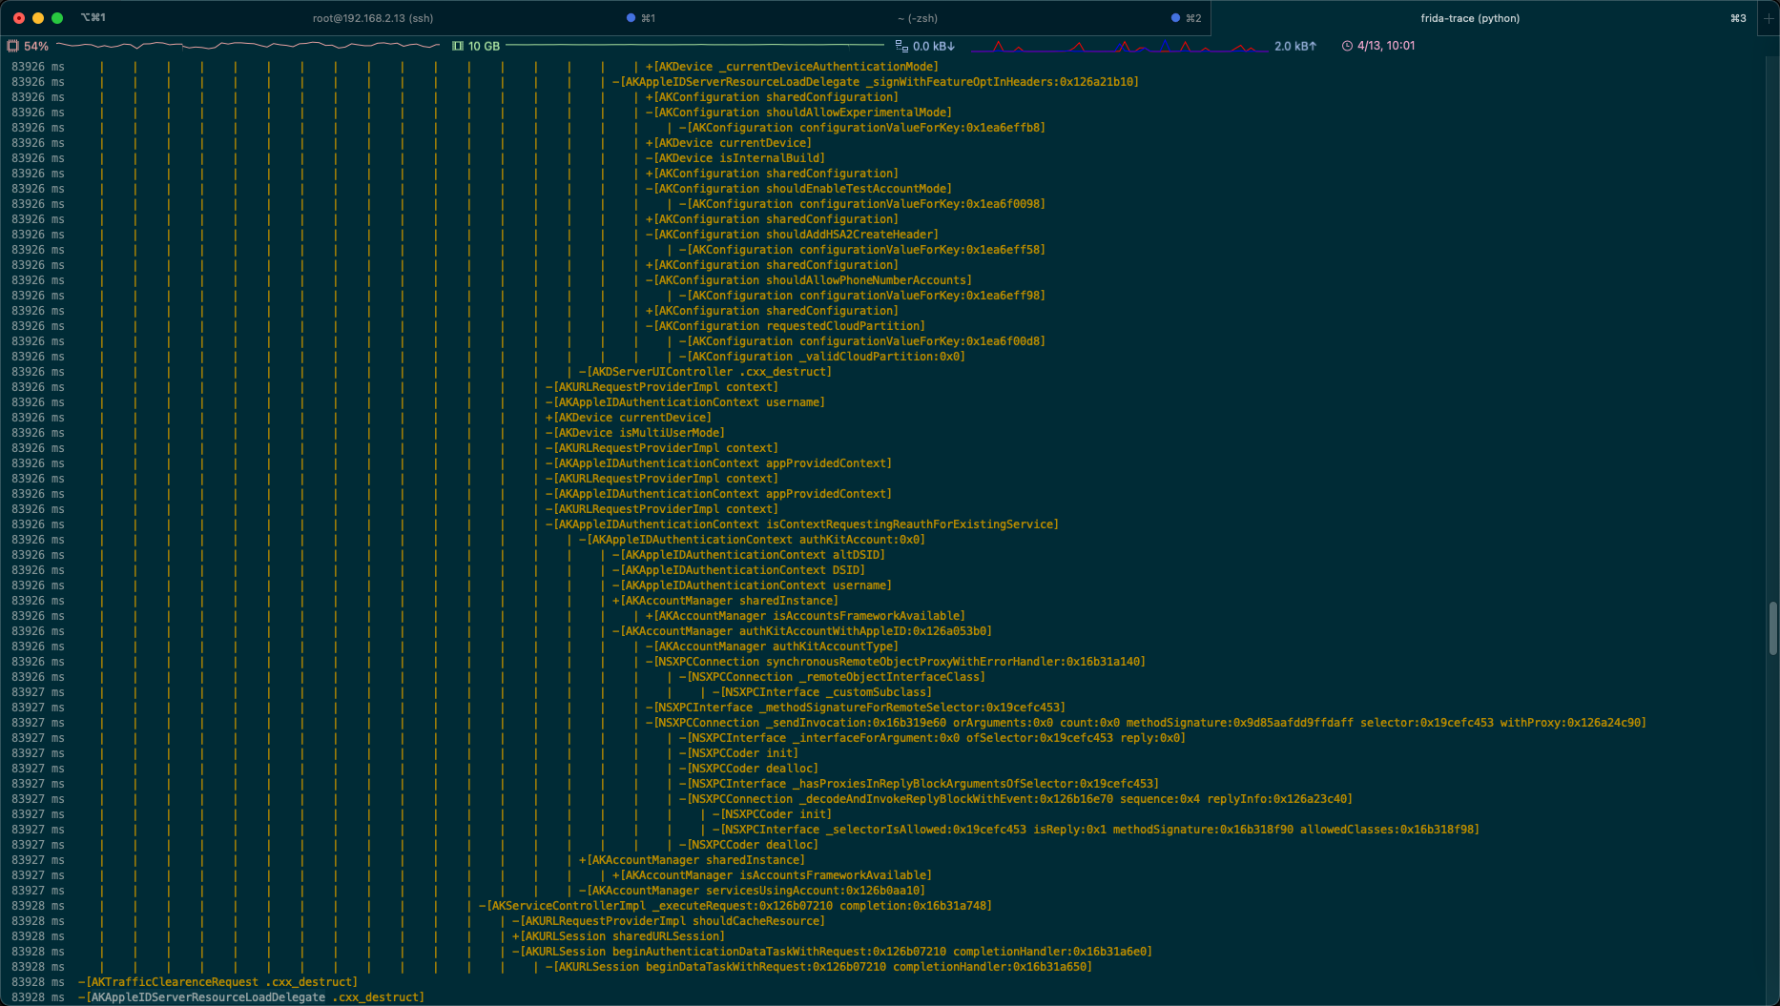The image size is (1780, 1006).
Task: Click the beginDataTaskWithRequest:0x126b07210 line
Action: (x=818, y=967)
